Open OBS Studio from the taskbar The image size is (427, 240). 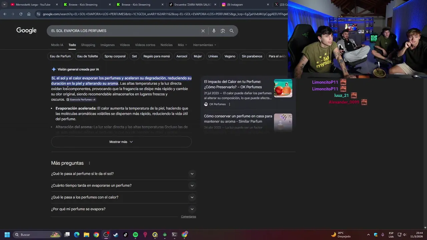(106, 235)
